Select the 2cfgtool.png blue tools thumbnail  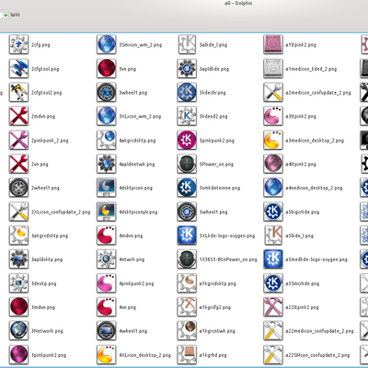tap(18, 68)
